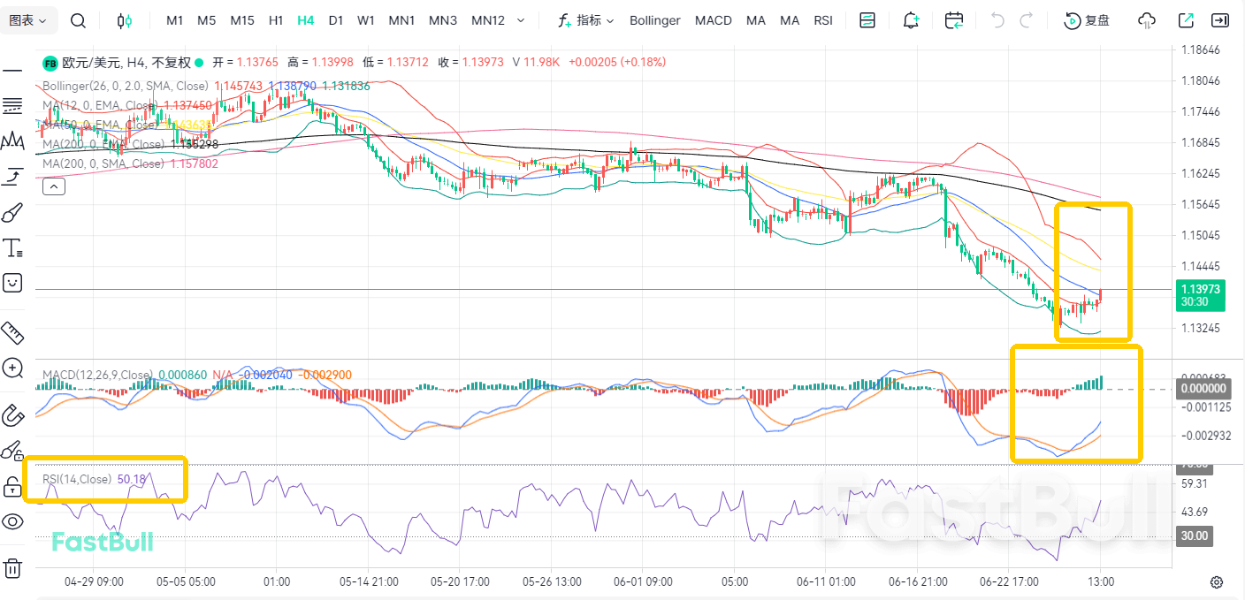This screenshot has width=1245, height=600.
Task: Toggle stay in drawing mode
Action: 12,451
